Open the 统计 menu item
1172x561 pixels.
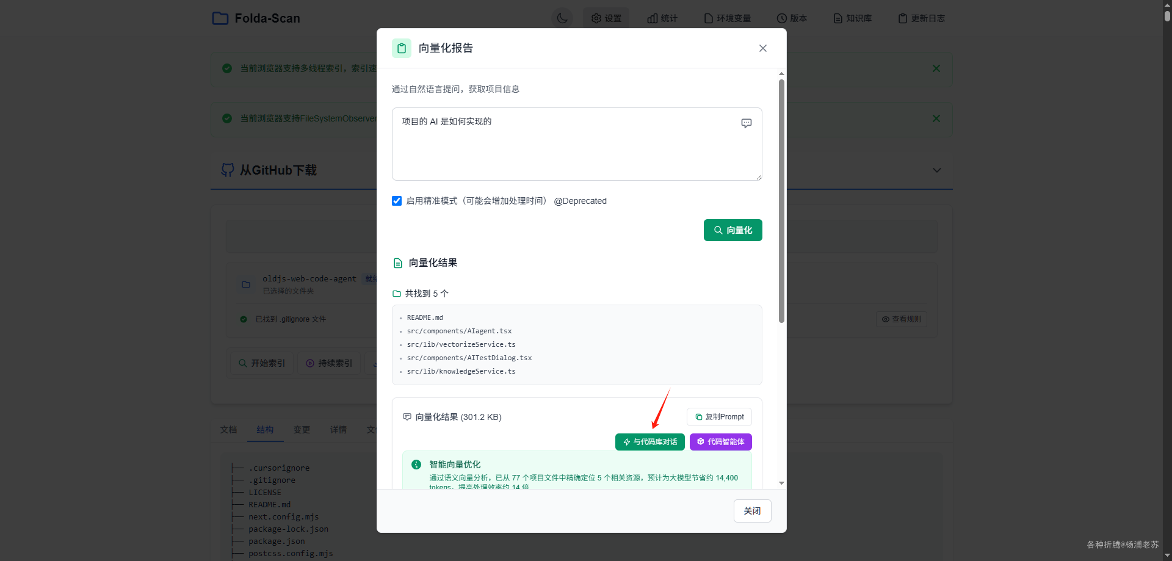(662, 18)
